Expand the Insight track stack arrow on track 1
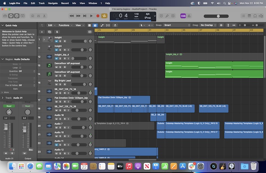This screenshot has width=266, height=173. pos(44,39)
